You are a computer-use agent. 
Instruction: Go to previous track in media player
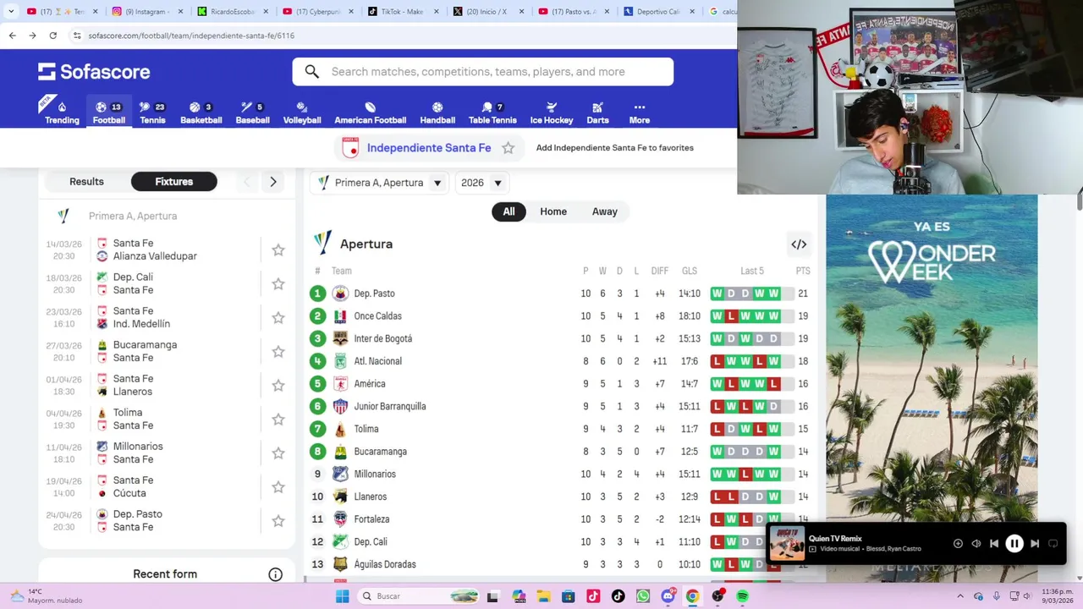[x=994, y=544]
